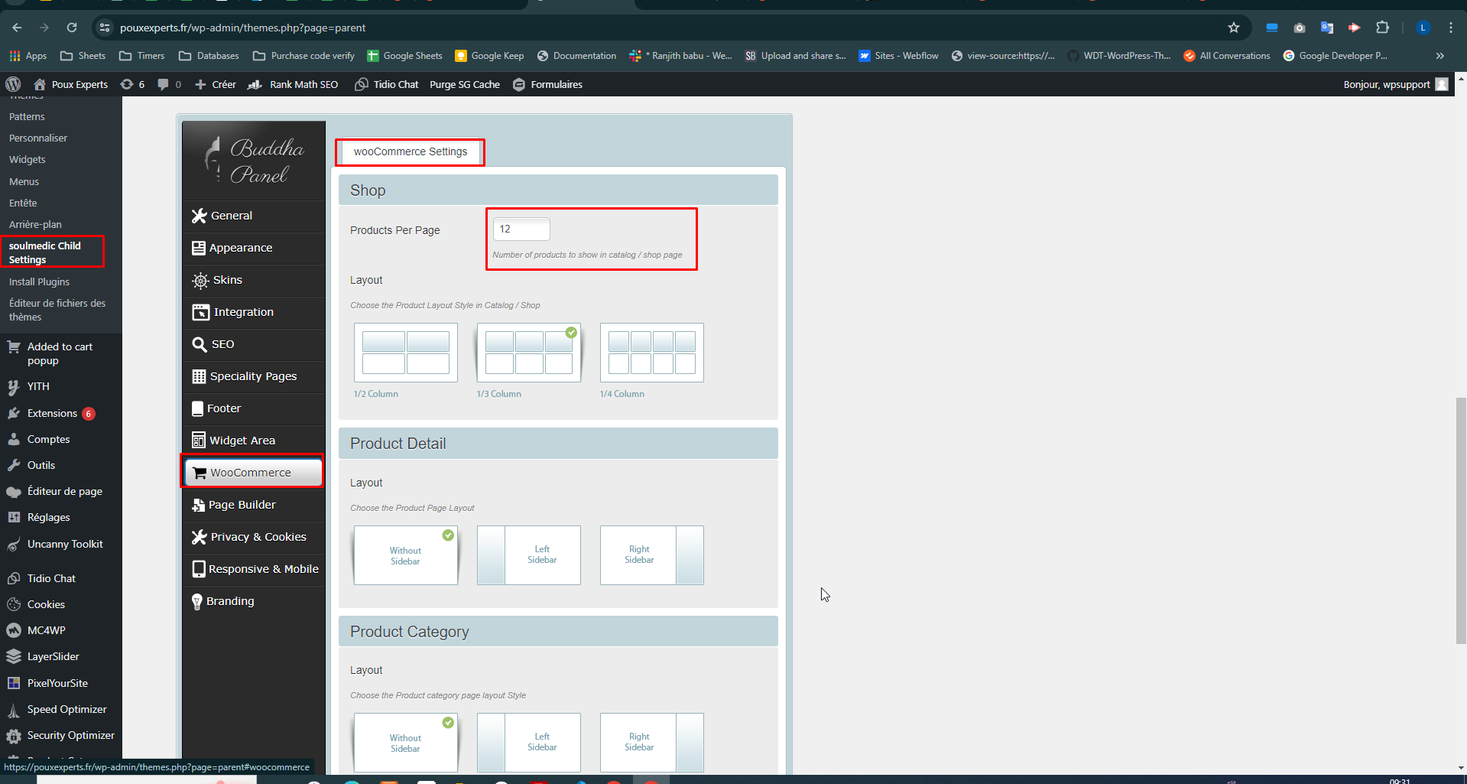Image resolution: width=1467 pixels, height=784 pixels.
Task: Open the browser extensions puzzle icon
Action: 1382,28
